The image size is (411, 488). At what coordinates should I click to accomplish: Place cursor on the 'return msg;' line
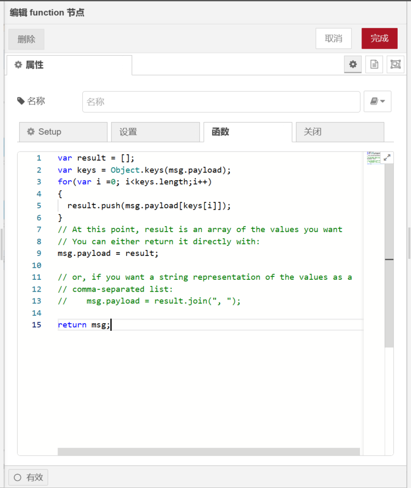pos(84,325)
